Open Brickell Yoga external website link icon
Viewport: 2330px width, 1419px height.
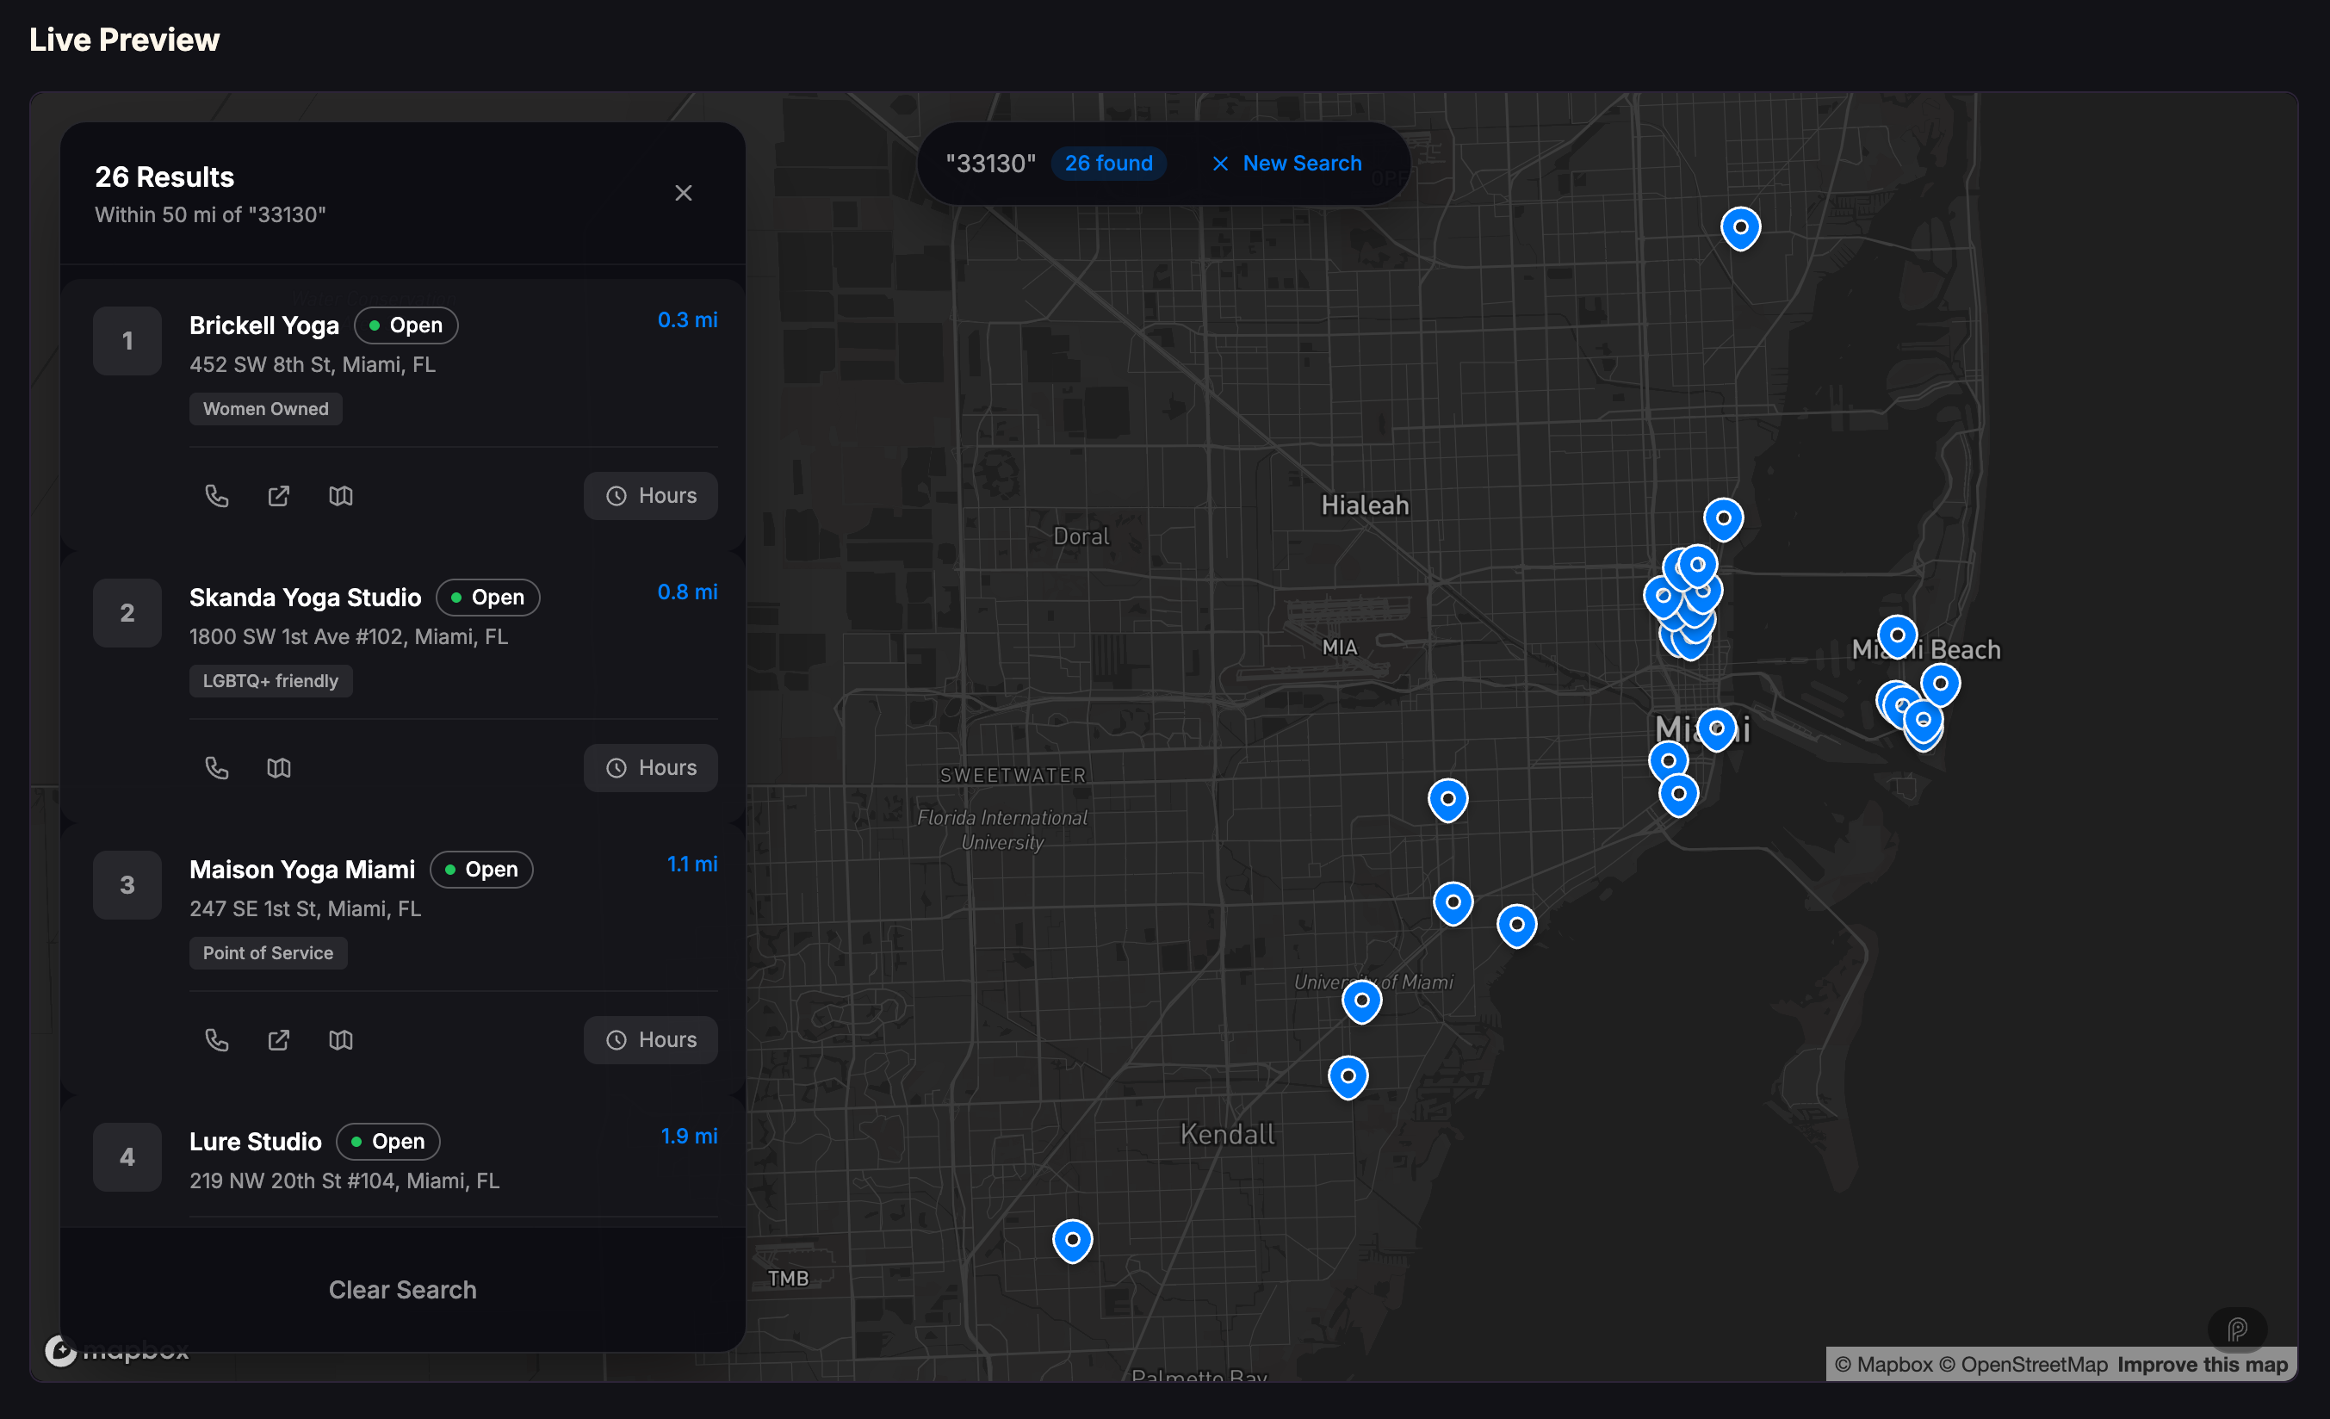click(278, 495)
